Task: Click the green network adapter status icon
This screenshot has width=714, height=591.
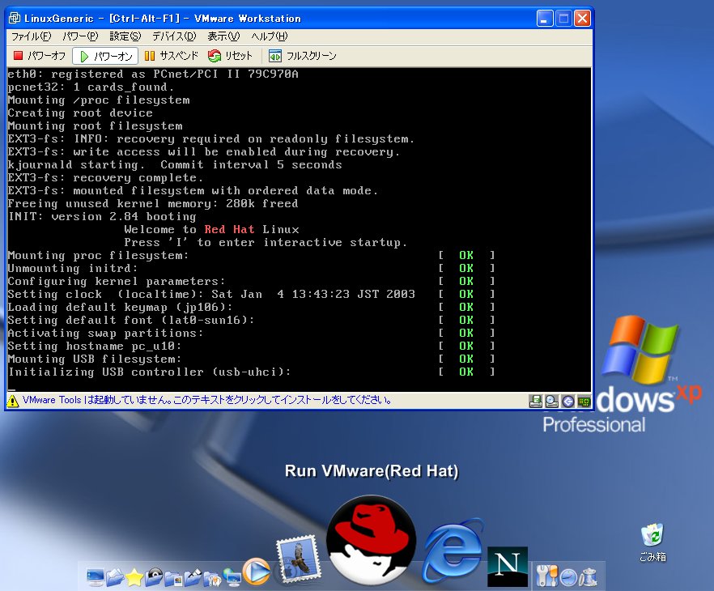Action: pos(584,401)
